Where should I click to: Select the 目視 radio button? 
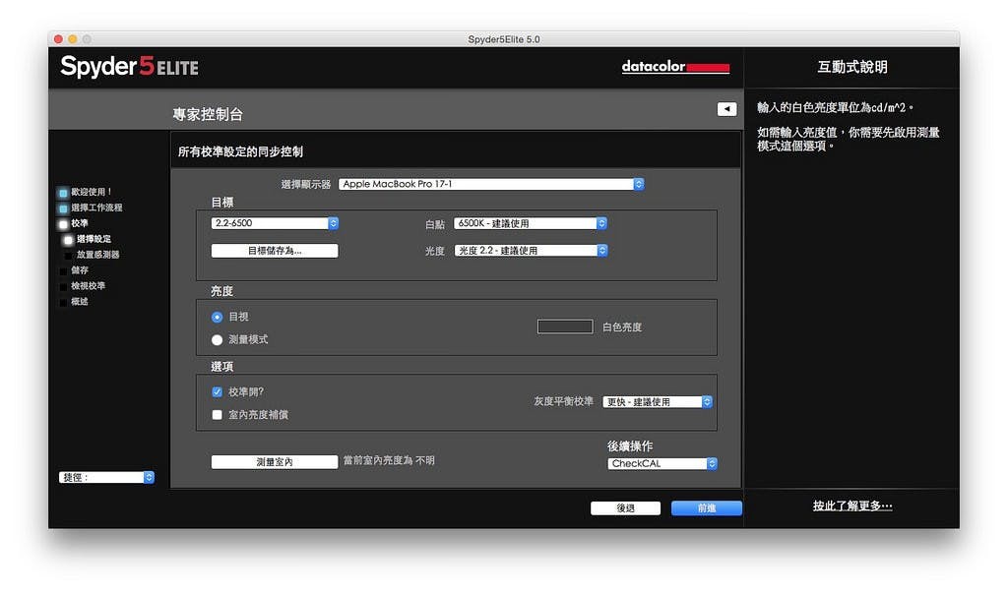(x=218, y=318)
